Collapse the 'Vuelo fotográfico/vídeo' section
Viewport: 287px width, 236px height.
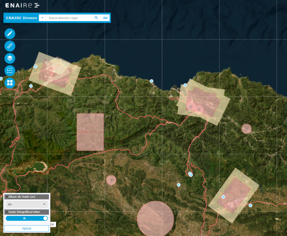(x=27, y=212)
